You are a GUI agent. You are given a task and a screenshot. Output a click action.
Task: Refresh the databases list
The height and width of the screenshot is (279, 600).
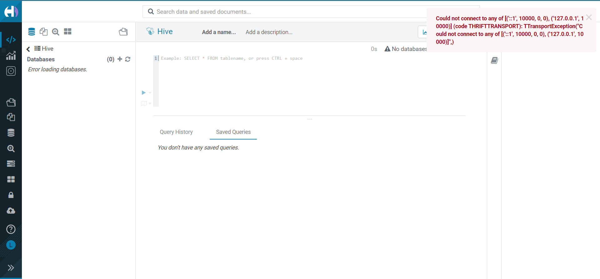pyautogui.click(x=127, y=59)
